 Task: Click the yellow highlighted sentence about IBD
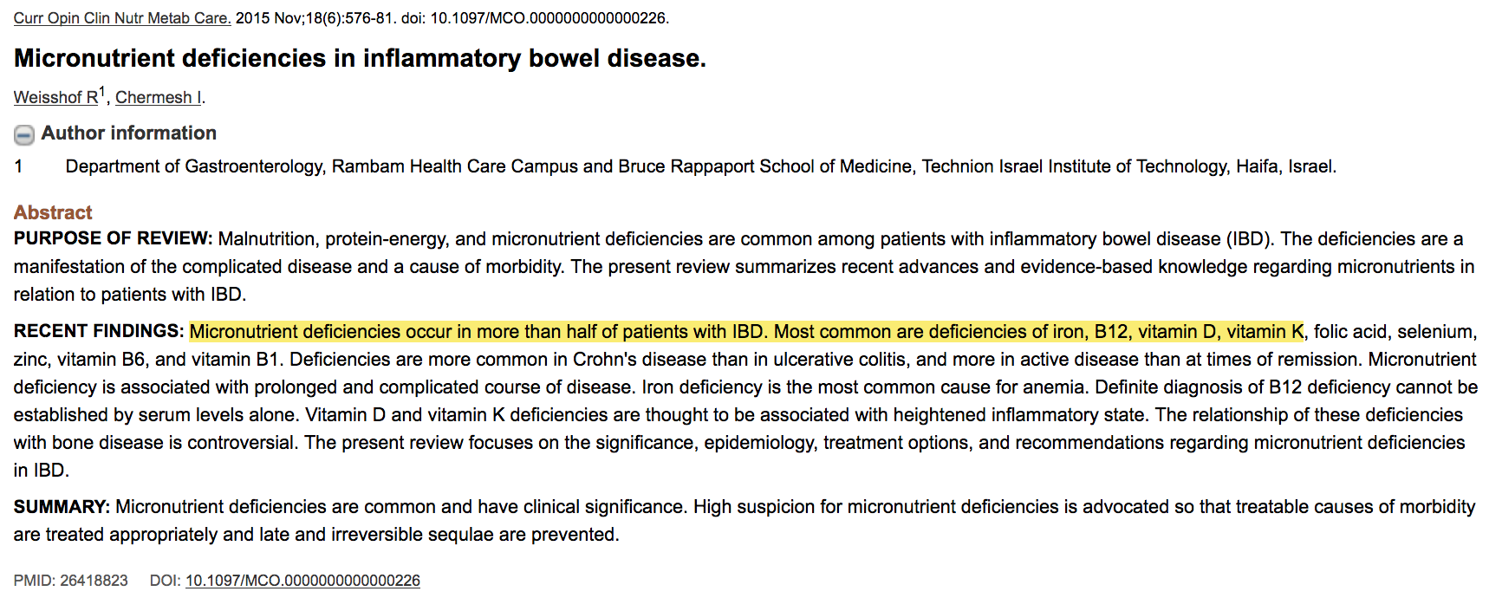pos(477,332)
